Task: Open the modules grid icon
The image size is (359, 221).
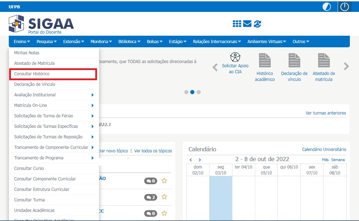Action: pos(237,24)
